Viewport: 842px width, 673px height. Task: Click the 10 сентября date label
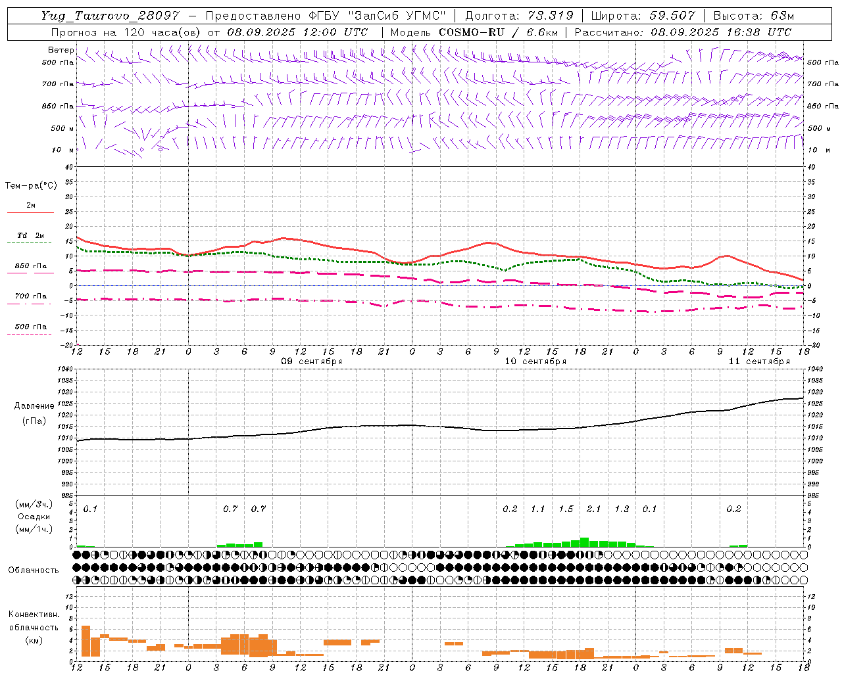click(535, 361)
